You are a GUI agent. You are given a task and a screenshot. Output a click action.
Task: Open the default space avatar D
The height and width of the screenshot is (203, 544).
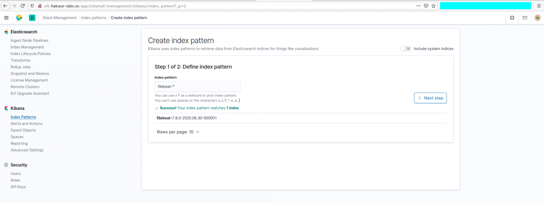32,18
